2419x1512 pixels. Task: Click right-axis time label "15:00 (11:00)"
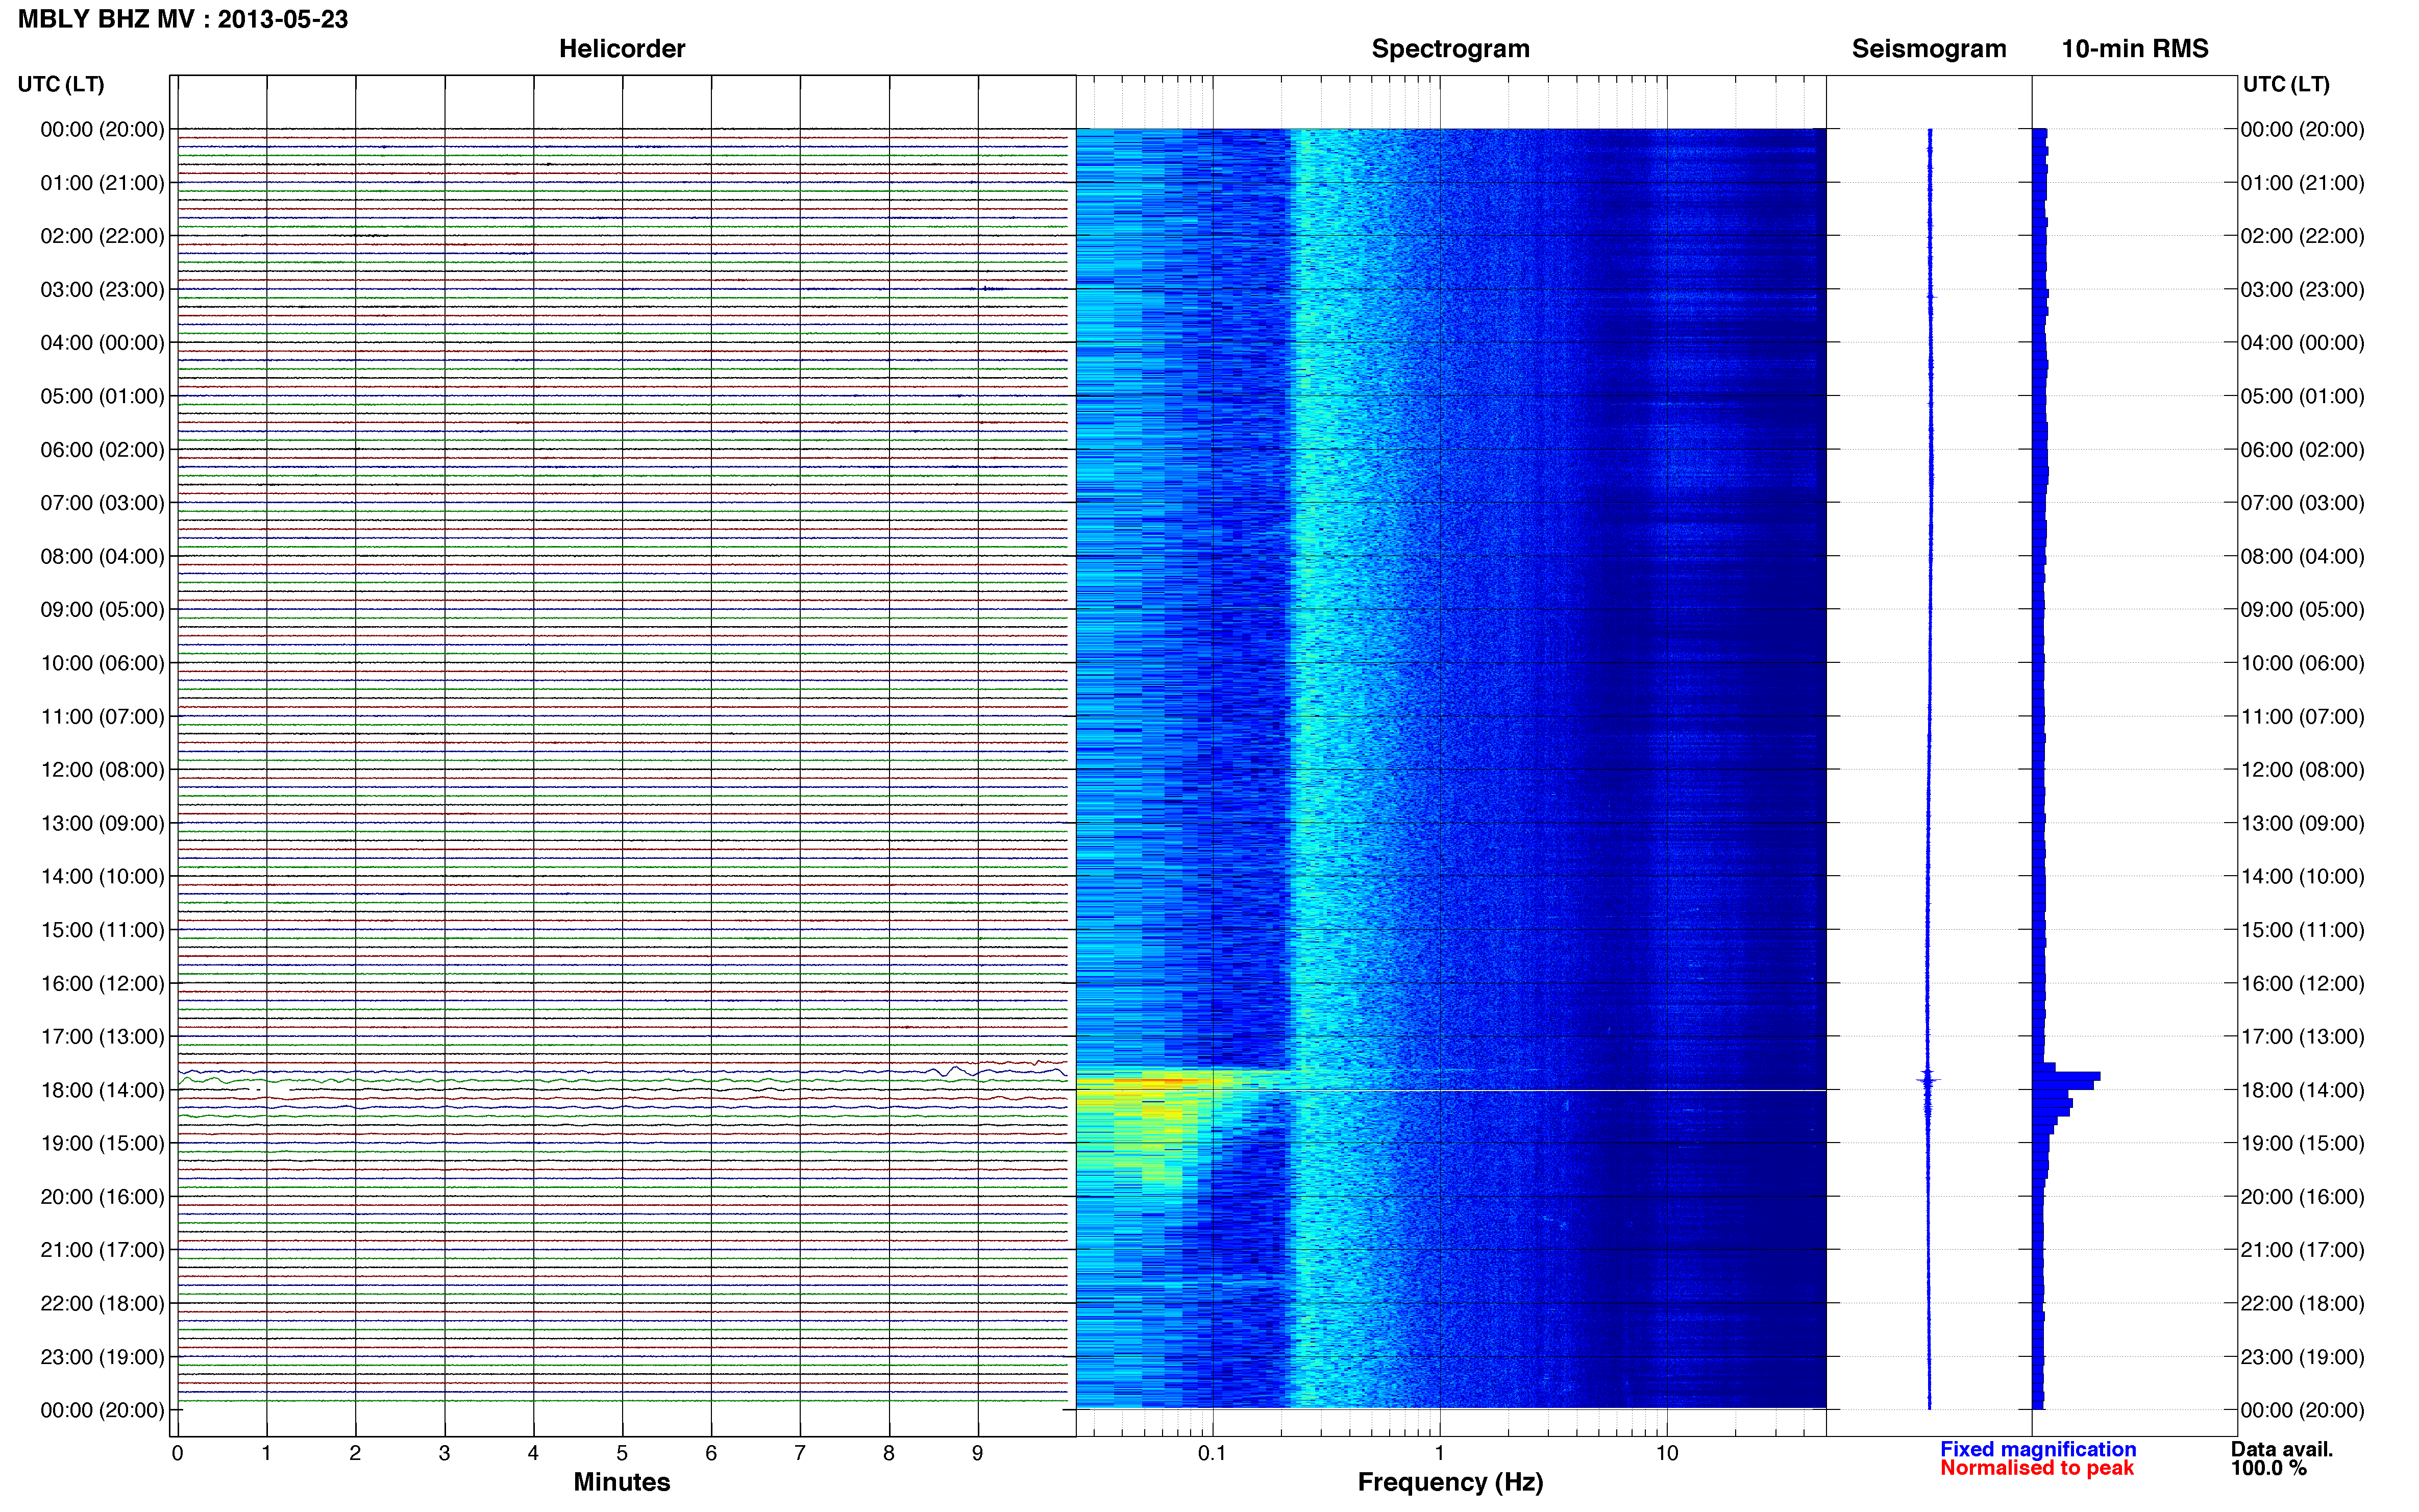click(x=2302, y=930)
